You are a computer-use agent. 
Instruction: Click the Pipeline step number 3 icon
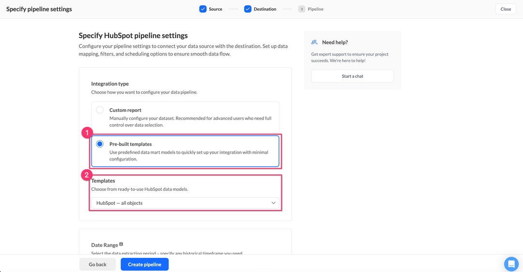click(302, 9)
